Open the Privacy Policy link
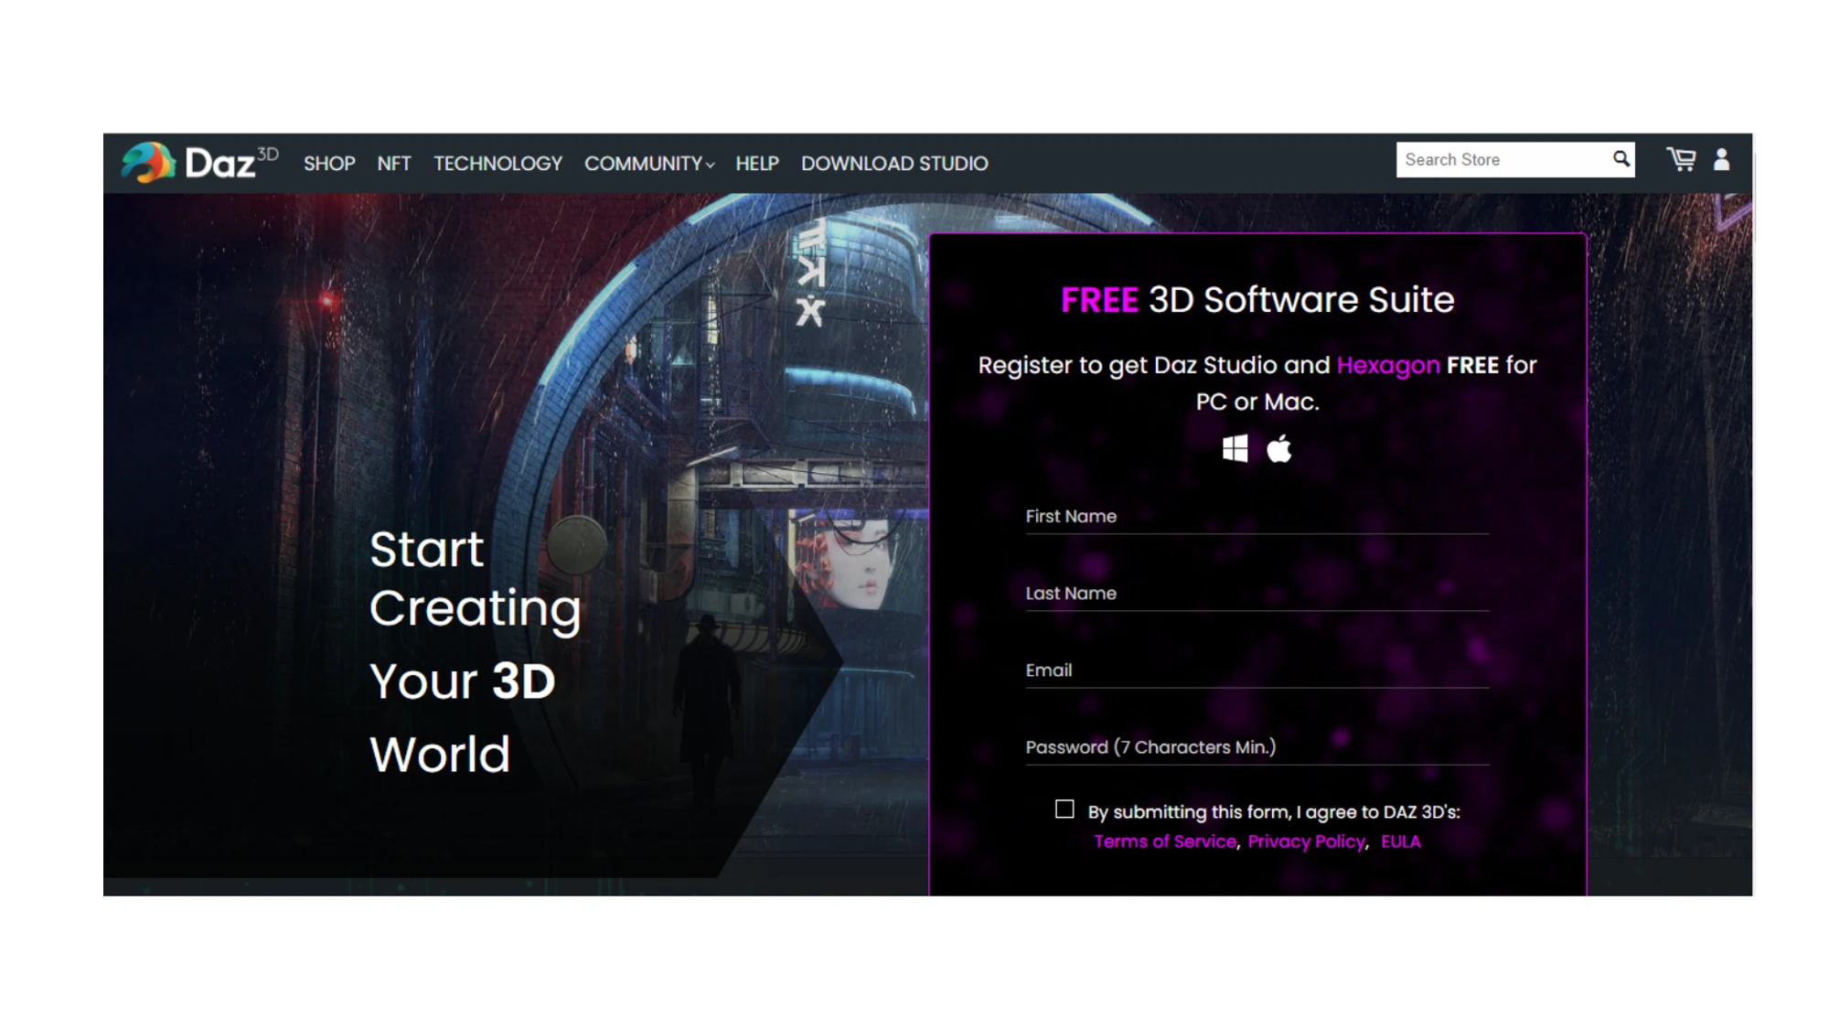Image resolution: width=1829 pixels, height=1029 pixels. [x=1306, y=841]
